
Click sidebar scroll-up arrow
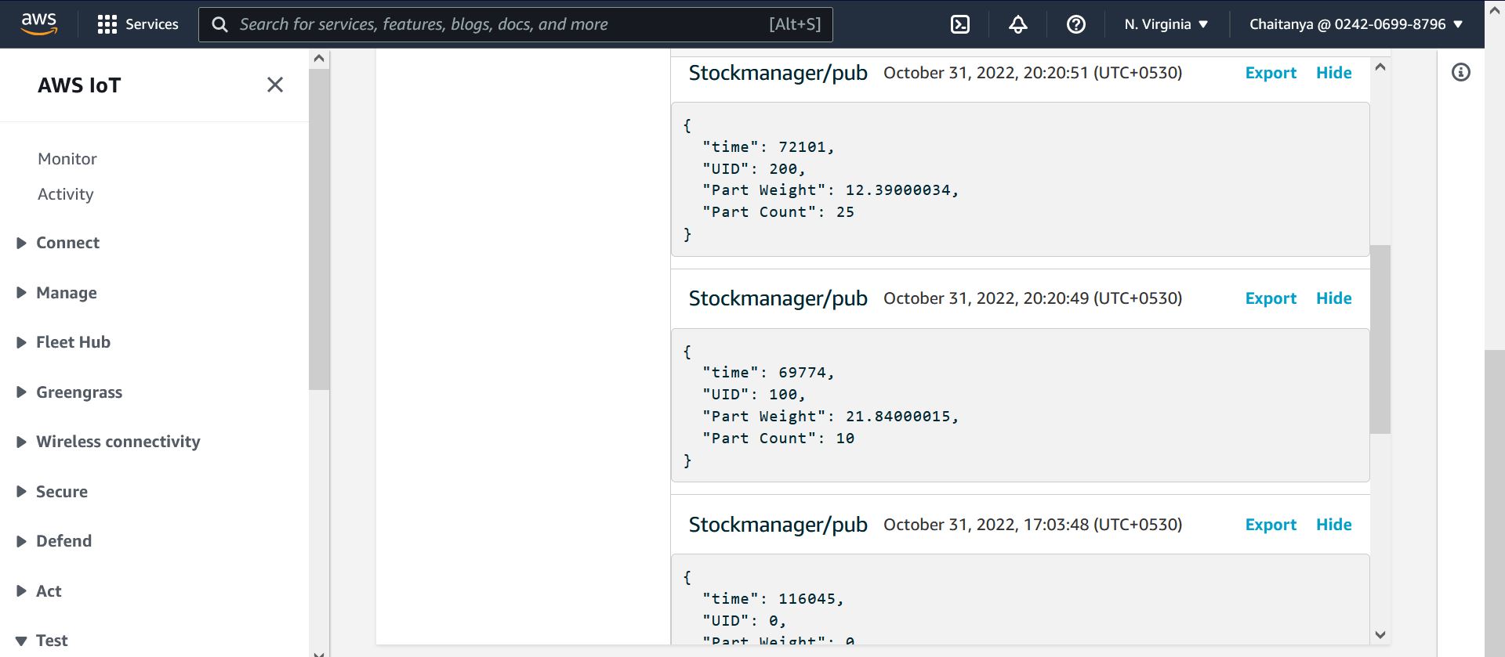tap(319, 59)
